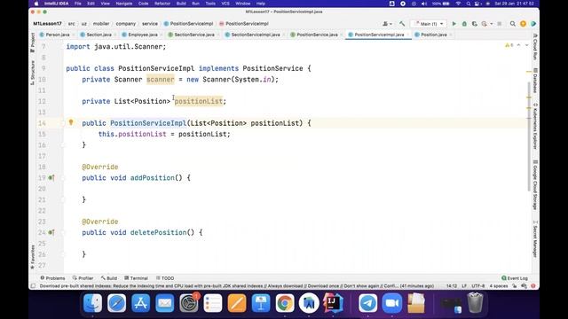Open the user account dropdown
The width and height of the screenshot is (568, 319).
click(x=387, y=24)
